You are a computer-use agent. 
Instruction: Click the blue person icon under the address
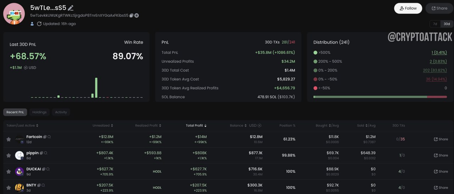pyautogui.click(x=32, y=24)
